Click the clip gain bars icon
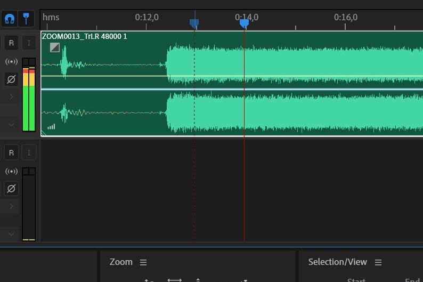The height and width of the screenshot is (282, 423). click(51, 126)
